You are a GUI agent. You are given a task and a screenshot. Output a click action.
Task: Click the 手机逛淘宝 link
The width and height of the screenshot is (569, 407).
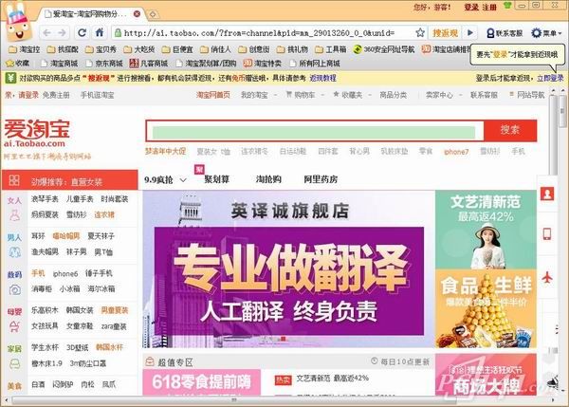pos(97,95)
